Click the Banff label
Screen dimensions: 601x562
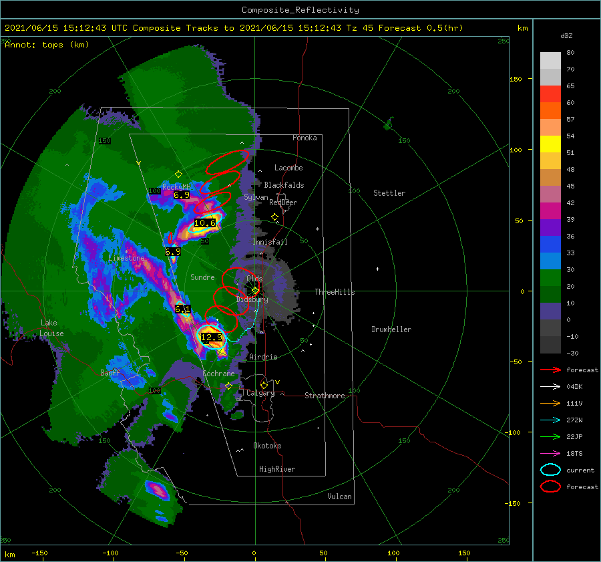point(110,372)
